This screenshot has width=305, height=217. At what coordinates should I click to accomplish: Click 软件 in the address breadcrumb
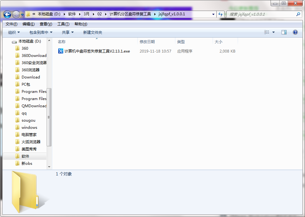point(72,14)
